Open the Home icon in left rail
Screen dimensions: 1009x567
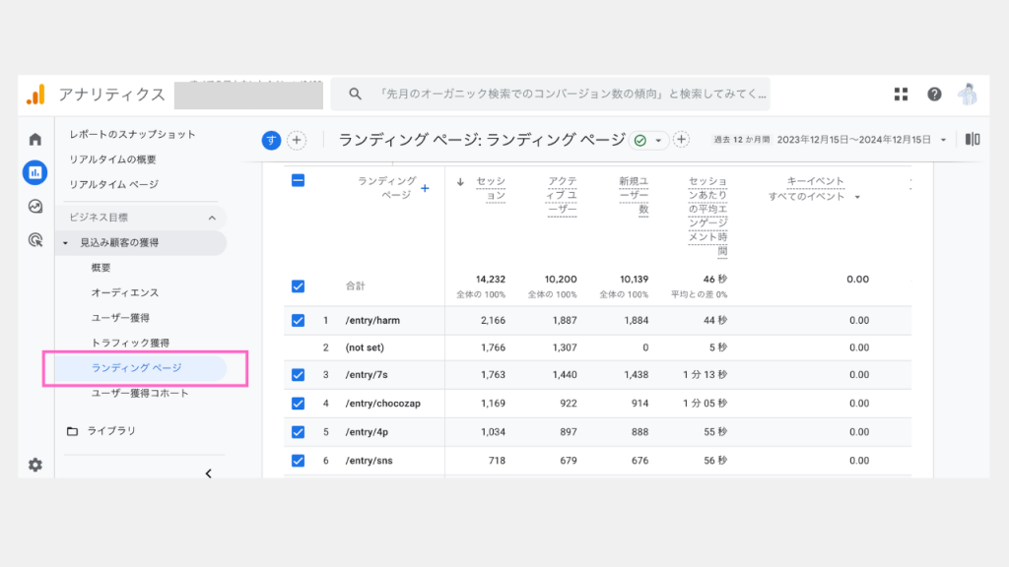pyautogui.click(x=35, y=140)
